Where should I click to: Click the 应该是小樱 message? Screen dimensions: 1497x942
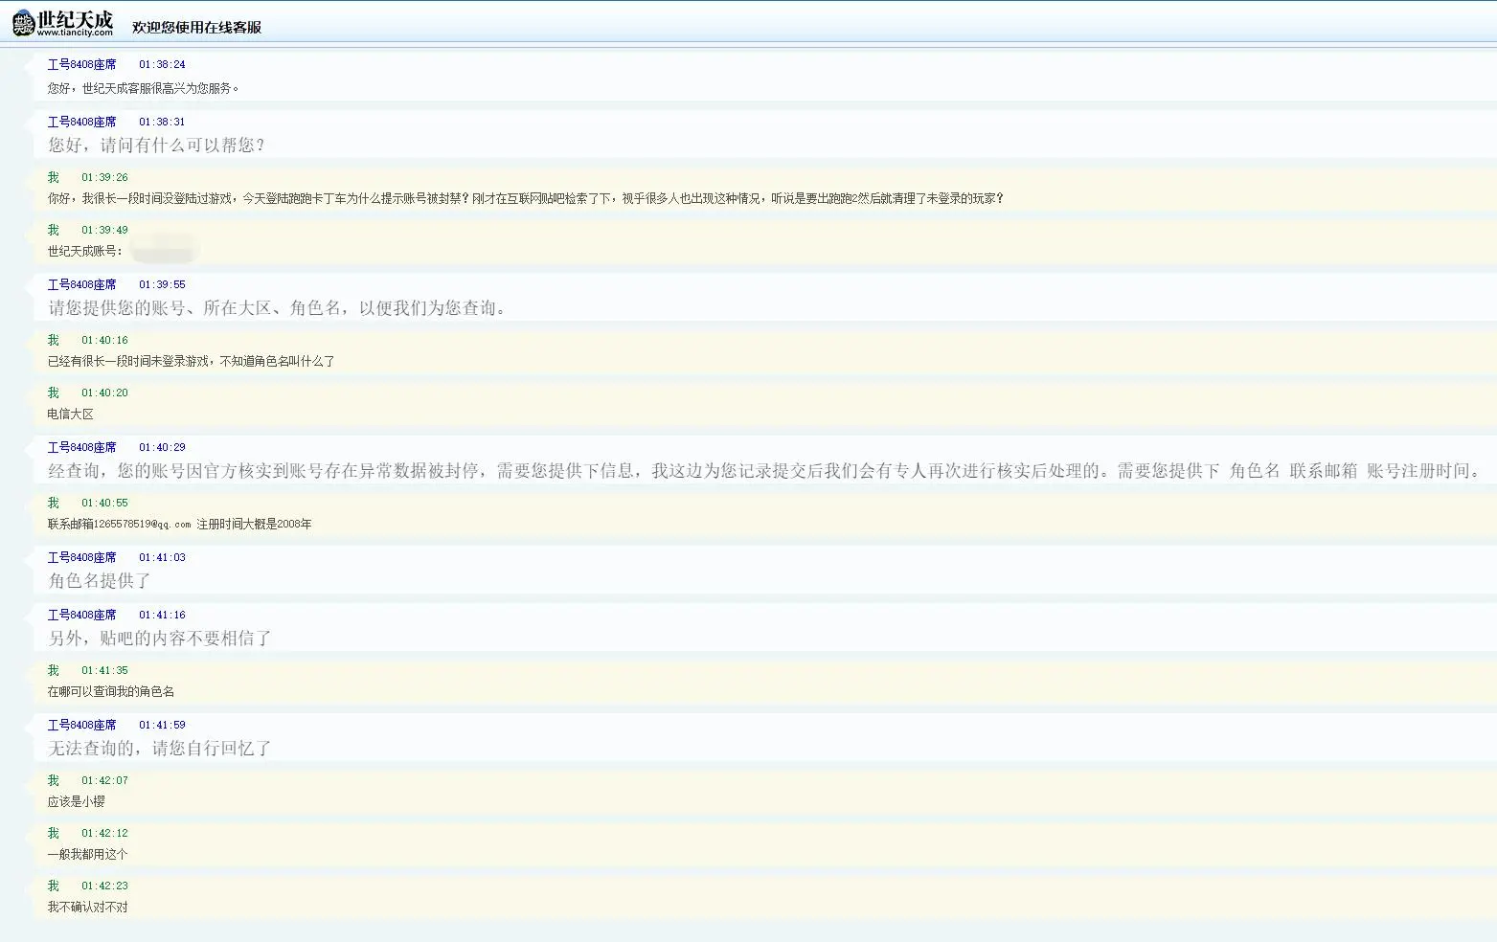click(x=77, y=802)
